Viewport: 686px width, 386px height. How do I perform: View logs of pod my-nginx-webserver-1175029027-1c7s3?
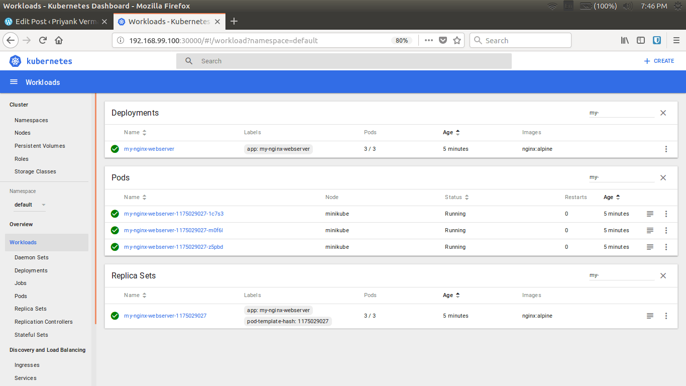650,214
